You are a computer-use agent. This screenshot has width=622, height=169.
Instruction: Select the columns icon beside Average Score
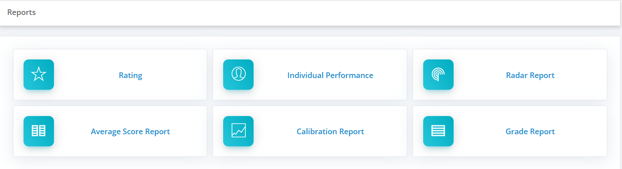[39, 131]
